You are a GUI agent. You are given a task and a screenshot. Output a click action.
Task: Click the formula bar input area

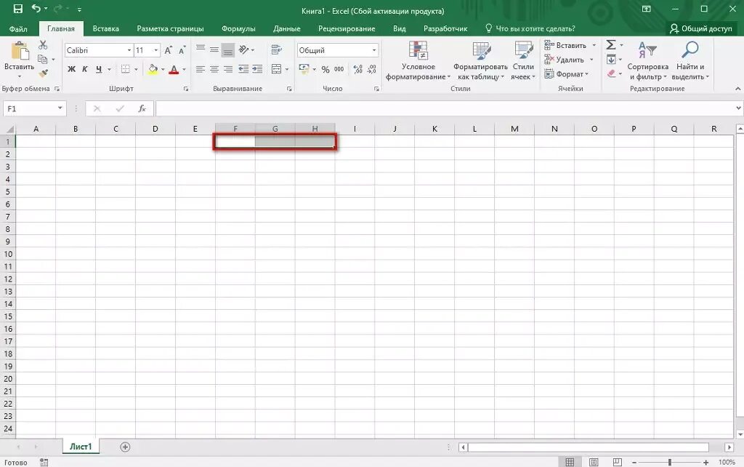(445, 109)
